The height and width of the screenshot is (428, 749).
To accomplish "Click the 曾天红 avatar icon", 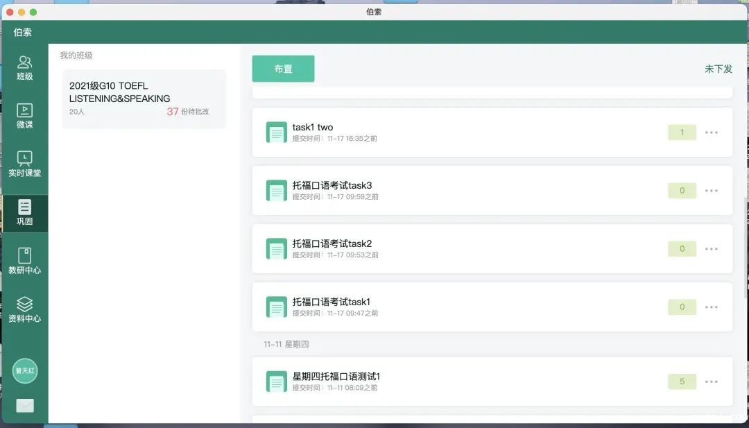I will 25,371.
